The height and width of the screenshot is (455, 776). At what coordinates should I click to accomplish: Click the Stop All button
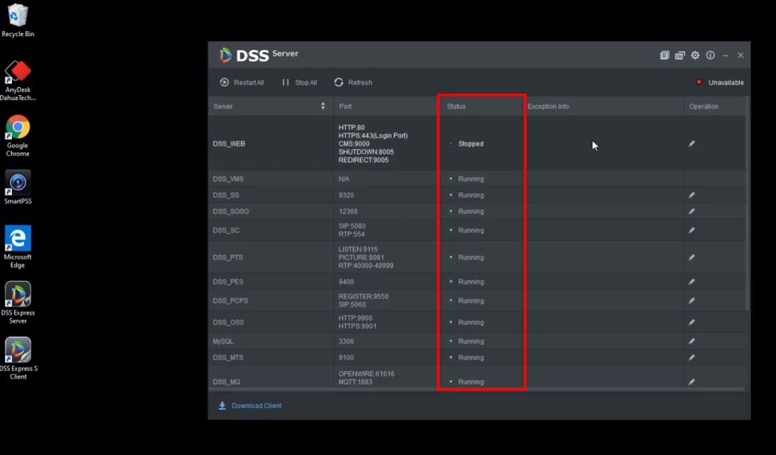(x=299, y=83)
